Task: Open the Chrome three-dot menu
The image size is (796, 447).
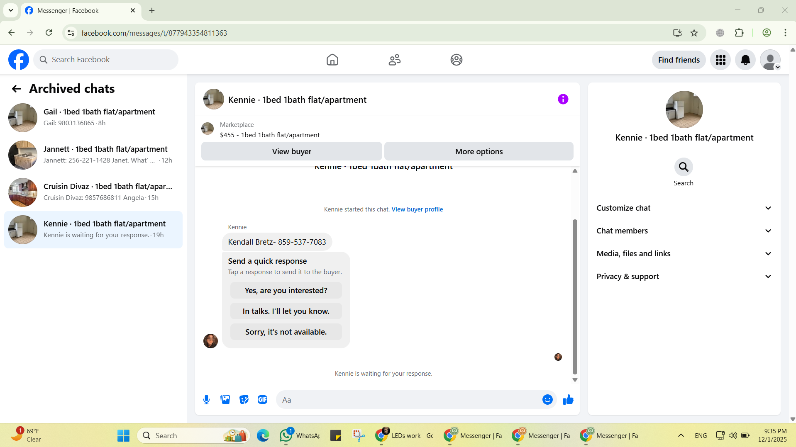Action: [x=785, y=33]
